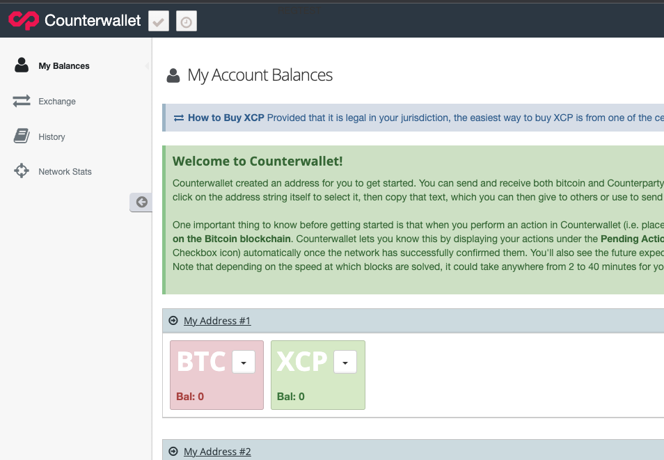Open the upcoming actions clock icon
Viewport: 664px width, 460px height.
coord(187,21)
